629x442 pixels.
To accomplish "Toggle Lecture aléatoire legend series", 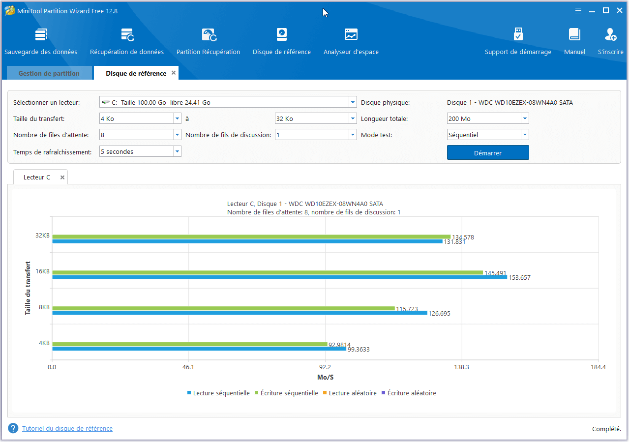I will [x=349, y=393].
